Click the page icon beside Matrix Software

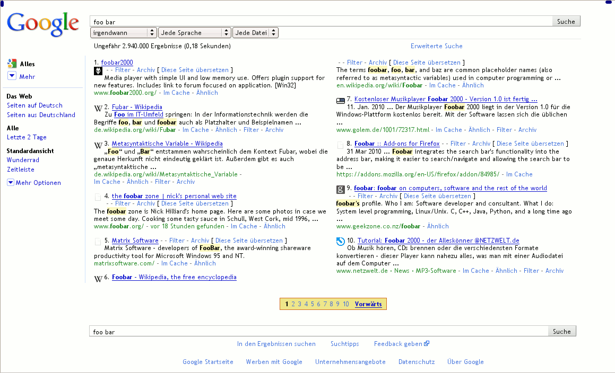point(98,242)
